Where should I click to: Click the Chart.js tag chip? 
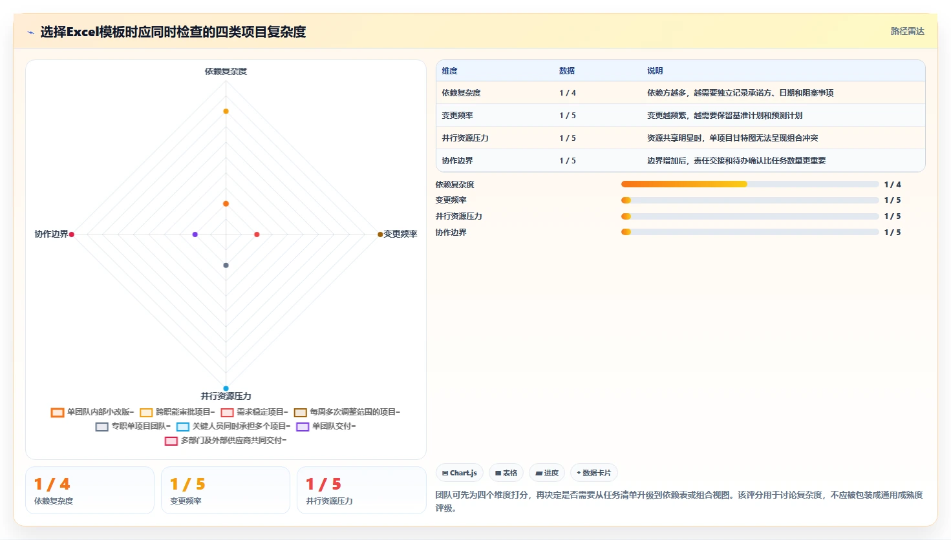[460, 473]
